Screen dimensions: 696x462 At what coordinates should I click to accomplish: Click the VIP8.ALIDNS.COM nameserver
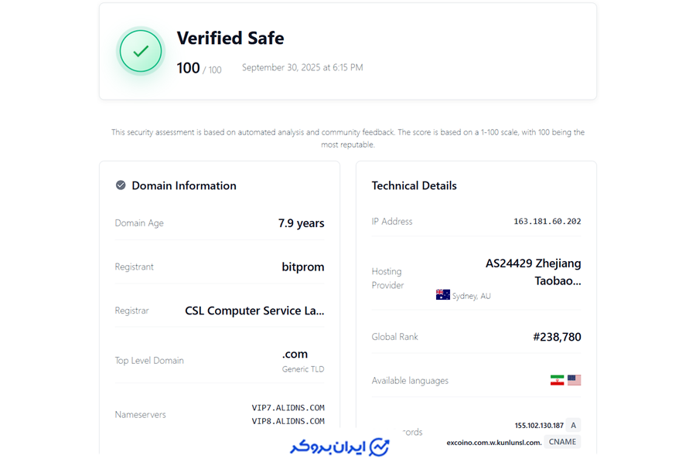click(x=288, y=421)
